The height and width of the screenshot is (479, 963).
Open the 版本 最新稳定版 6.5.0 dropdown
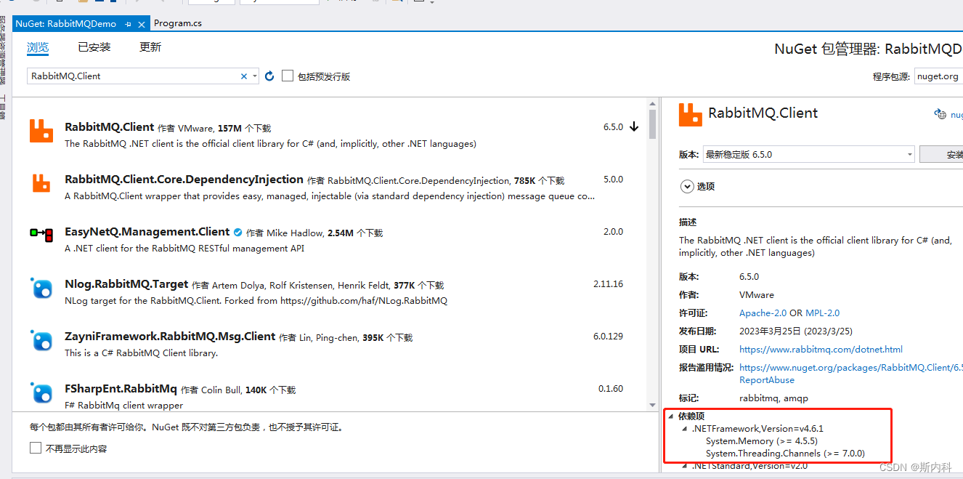tap(808, 154)
